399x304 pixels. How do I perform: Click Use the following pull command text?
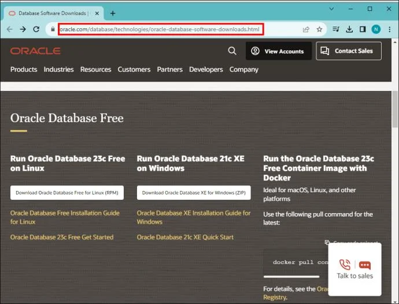318,218
